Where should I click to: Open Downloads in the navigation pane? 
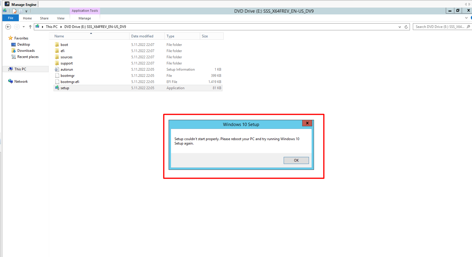[26, 51]
